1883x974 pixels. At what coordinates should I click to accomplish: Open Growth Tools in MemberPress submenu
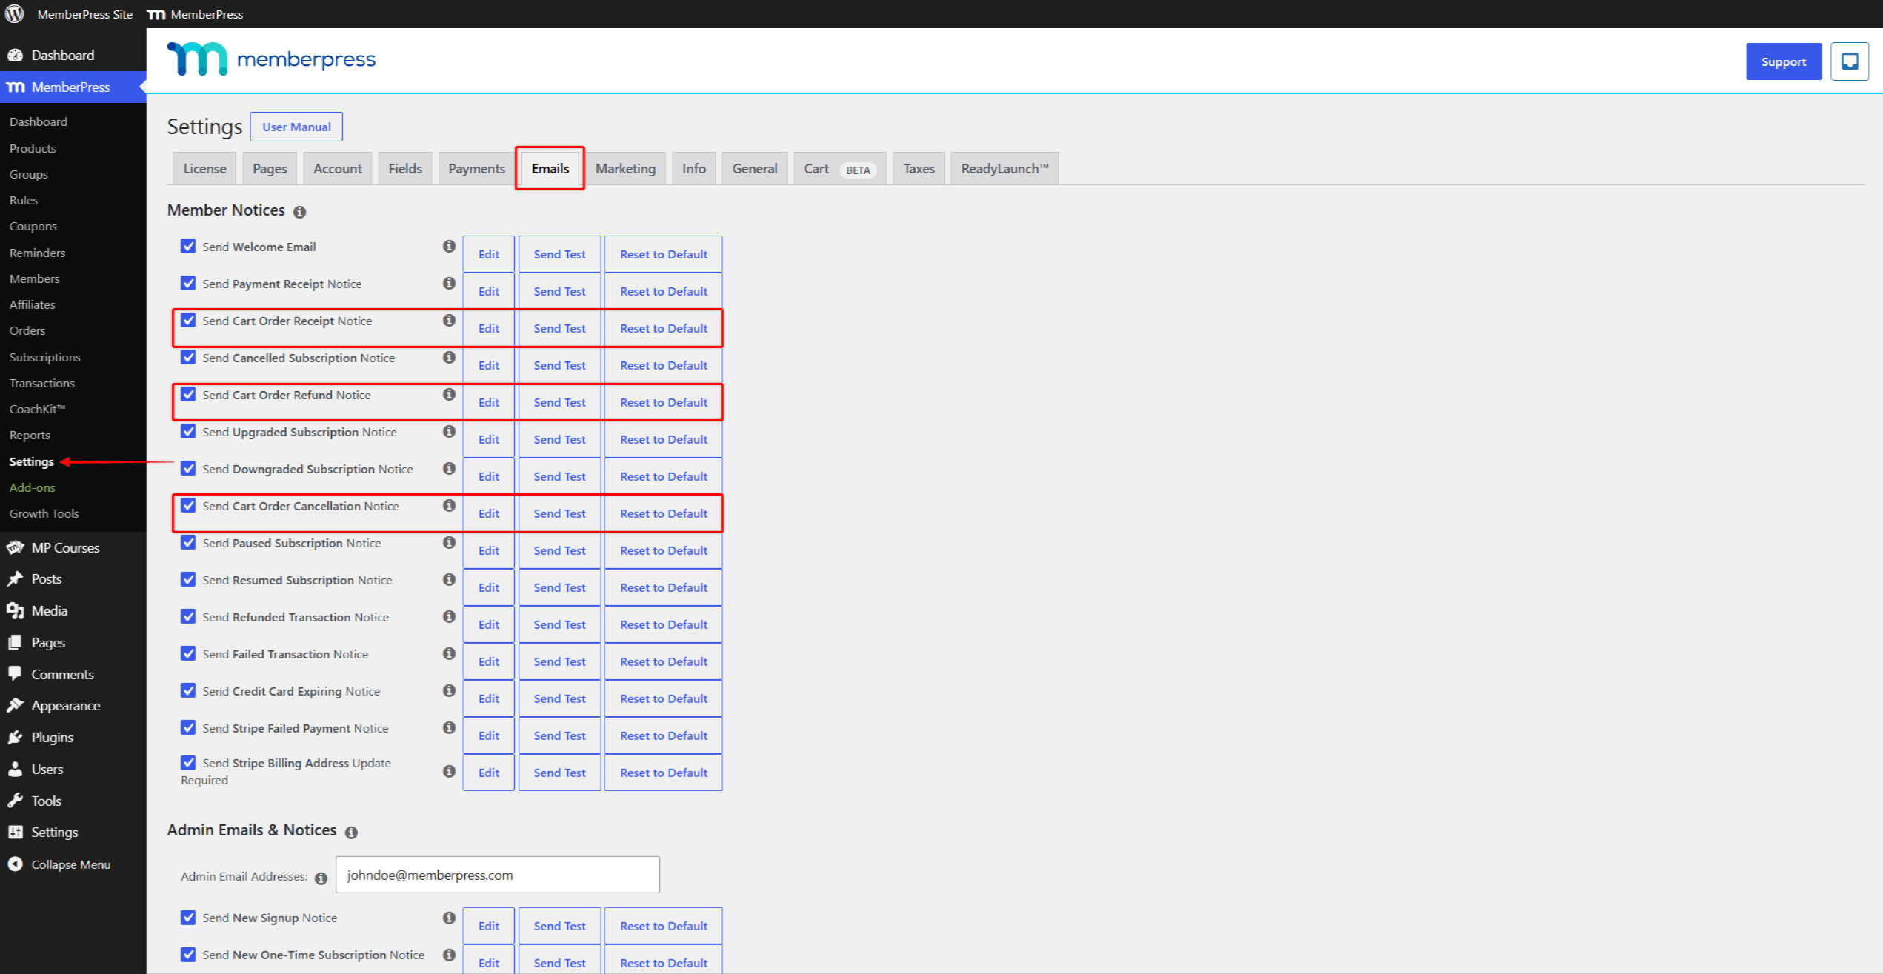click(x=44, y=513)
